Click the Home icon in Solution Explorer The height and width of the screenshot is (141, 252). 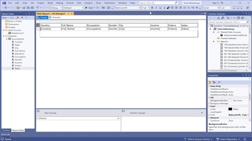(218, 18)
